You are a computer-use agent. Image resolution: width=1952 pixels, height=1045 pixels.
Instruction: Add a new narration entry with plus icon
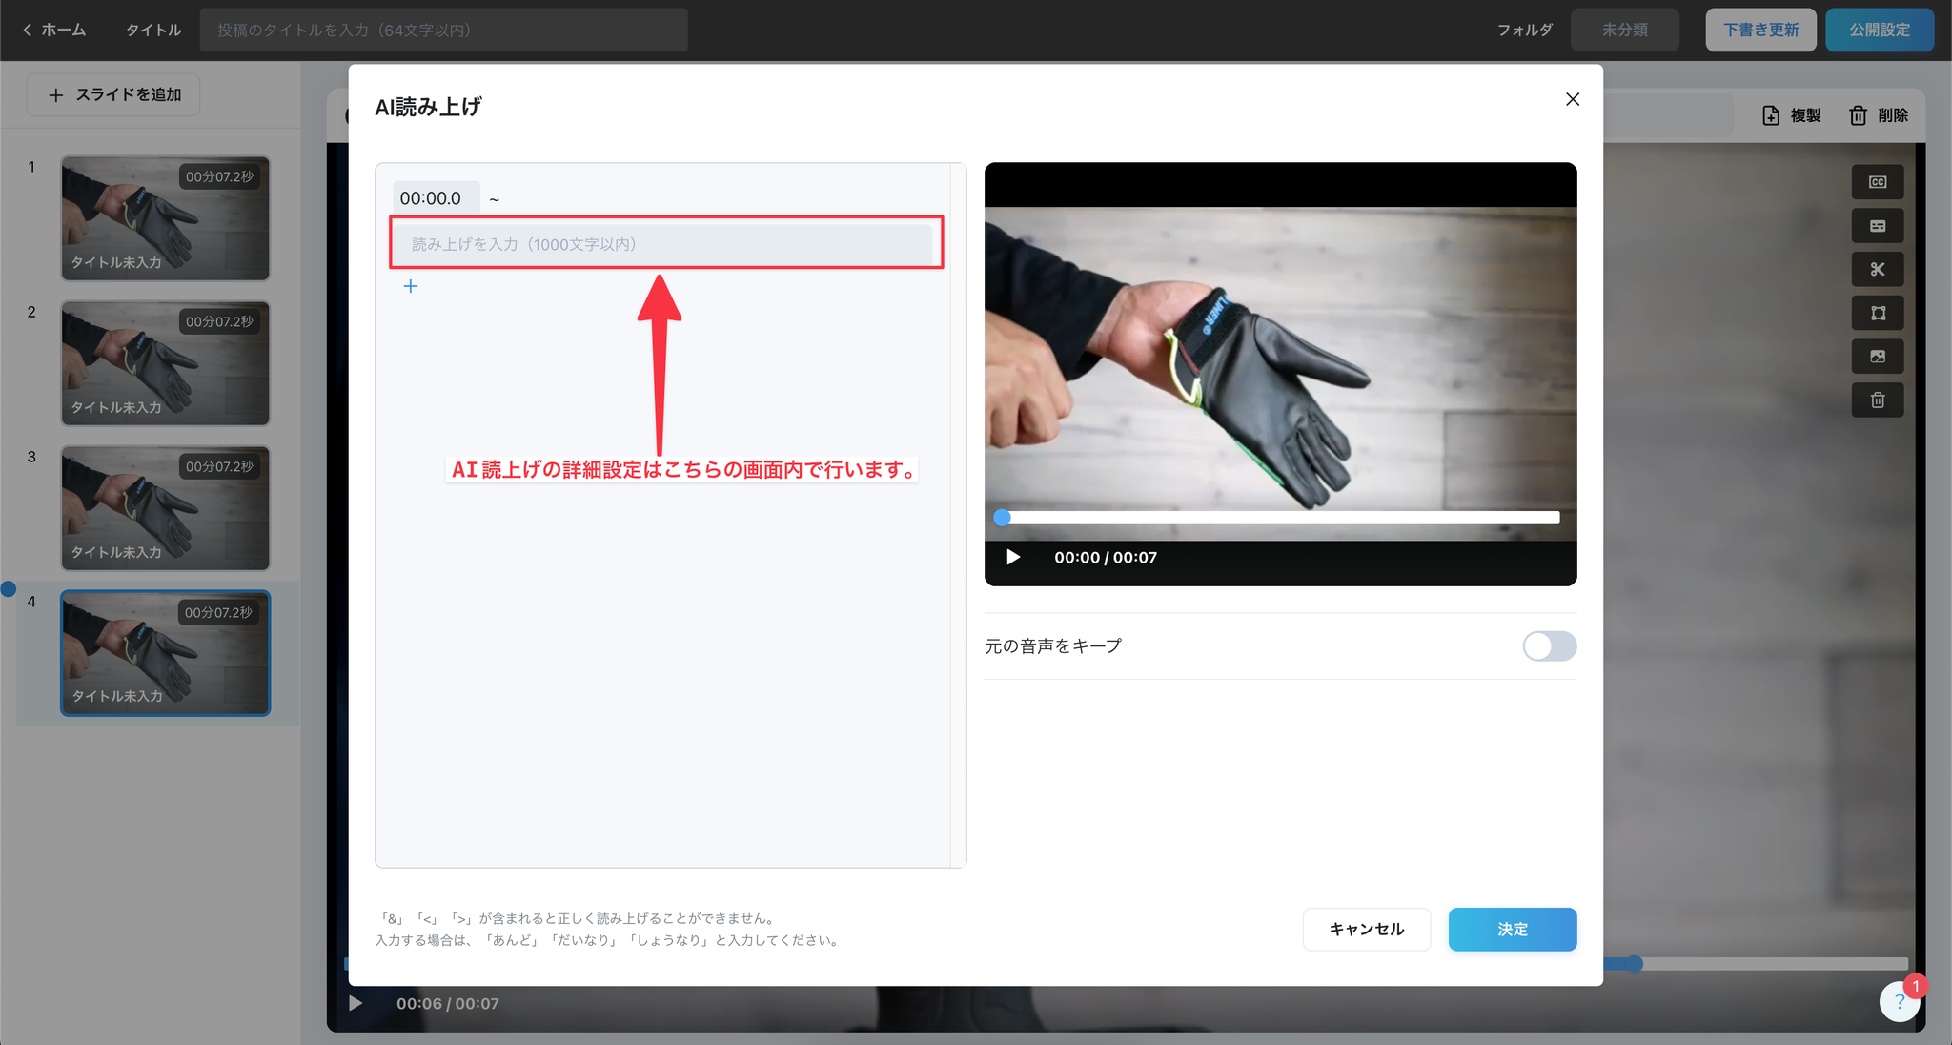(411, 286)
